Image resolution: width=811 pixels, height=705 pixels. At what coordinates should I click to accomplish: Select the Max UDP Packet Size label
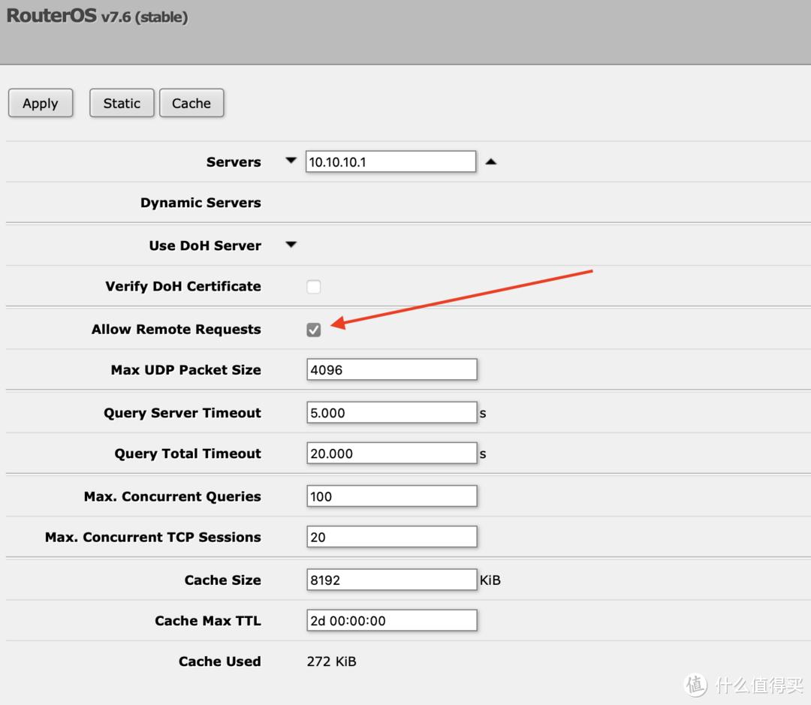coord(186,370)
